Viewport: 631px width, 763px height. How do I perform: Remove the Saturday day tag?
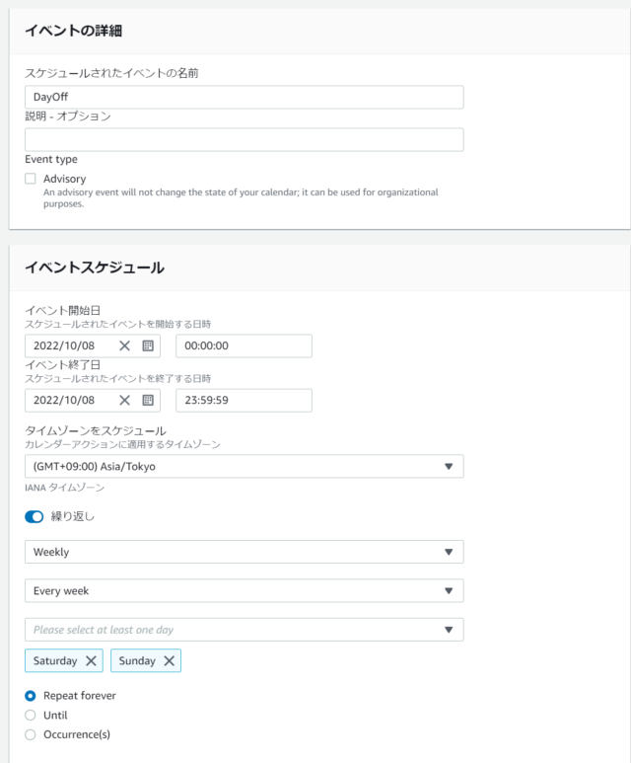pos(91,660)
